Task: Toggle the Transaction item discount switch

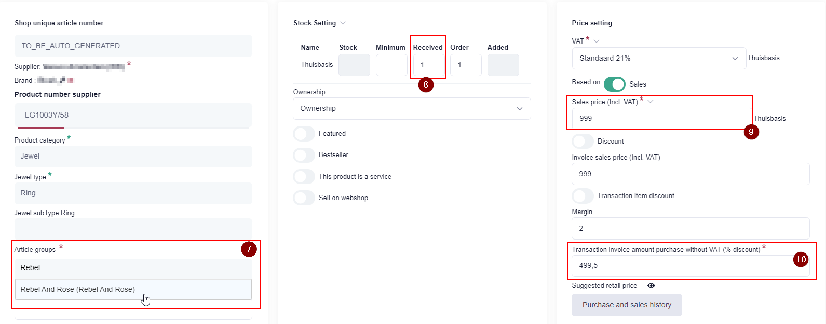Action: click(x=583, y=196)
